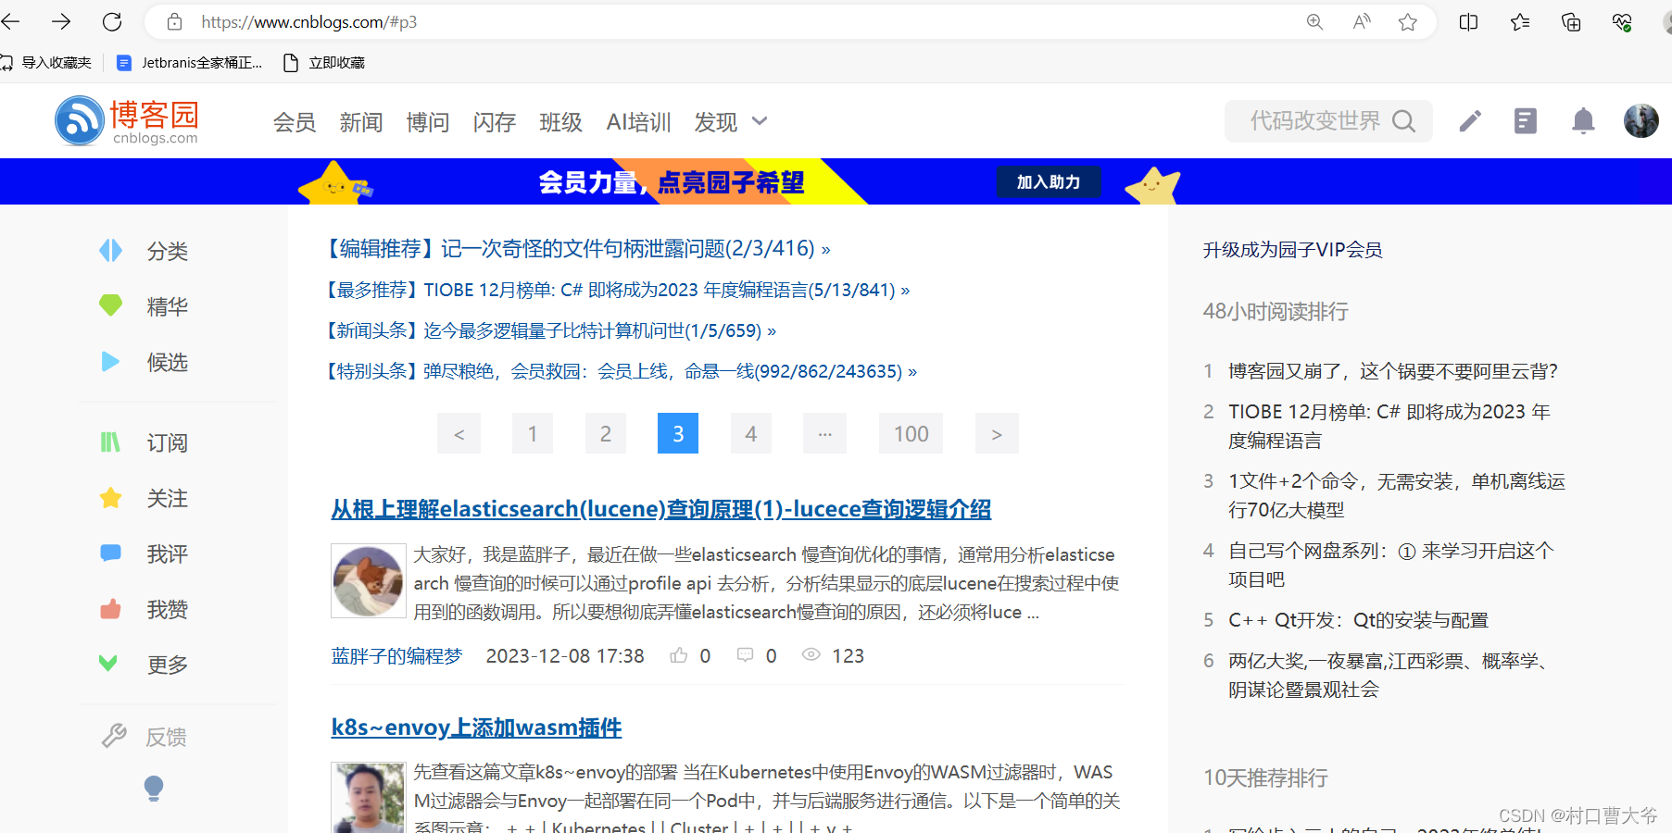The image size is (1672, 833).
Task: Click the pencil write-post icon
Action: pos(1469,120)
